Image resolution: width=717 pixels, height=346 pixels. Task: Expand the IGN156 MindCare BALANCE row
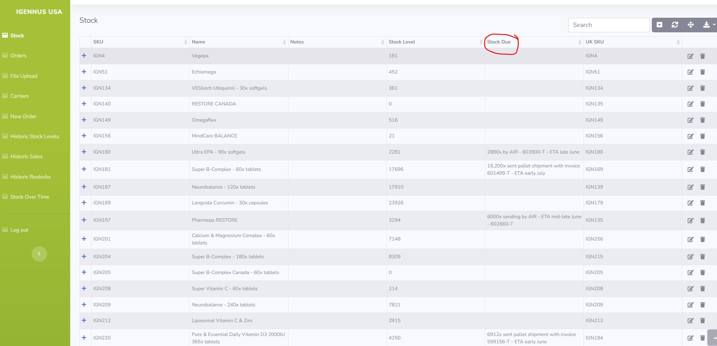point(84,136)
